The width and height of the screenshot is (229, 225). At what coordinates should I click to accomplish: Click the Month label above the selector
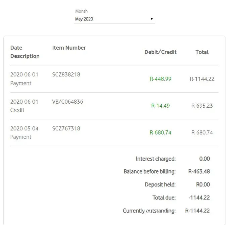click(81, 11)
